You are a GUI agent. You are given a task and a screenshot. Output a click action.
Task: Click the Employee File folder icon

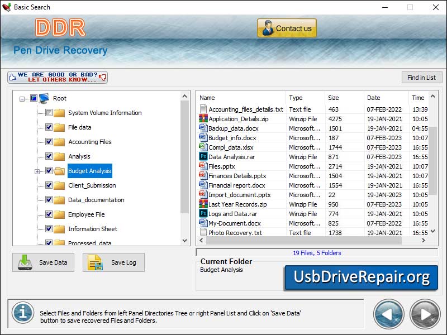[59, 215]
